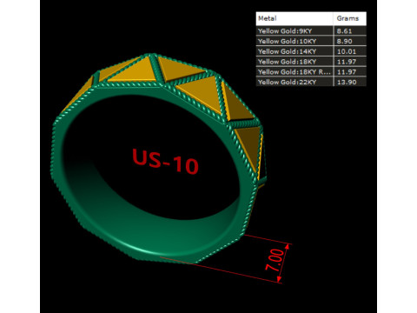
Task: Click the Grams column header
Action: pyautogui.click(x=350, y=18)
